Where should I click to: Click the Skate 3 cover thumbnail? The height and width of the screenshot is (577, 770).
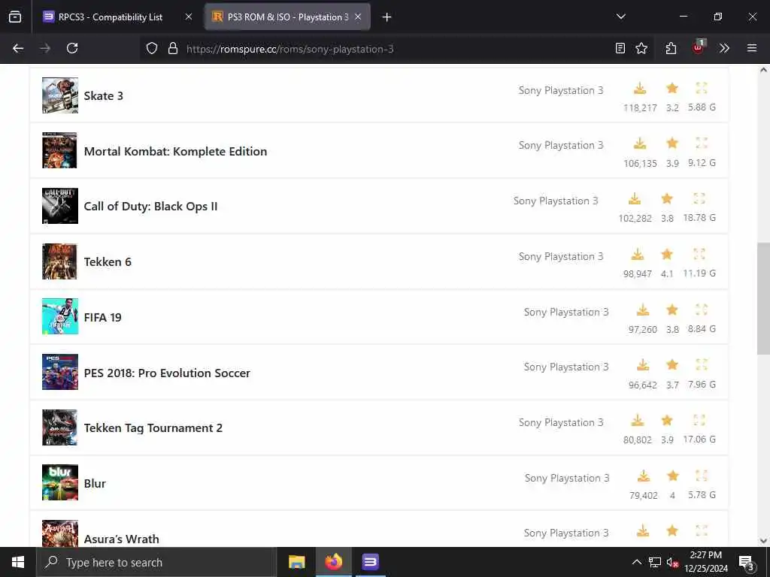click(x=60, y=95)
